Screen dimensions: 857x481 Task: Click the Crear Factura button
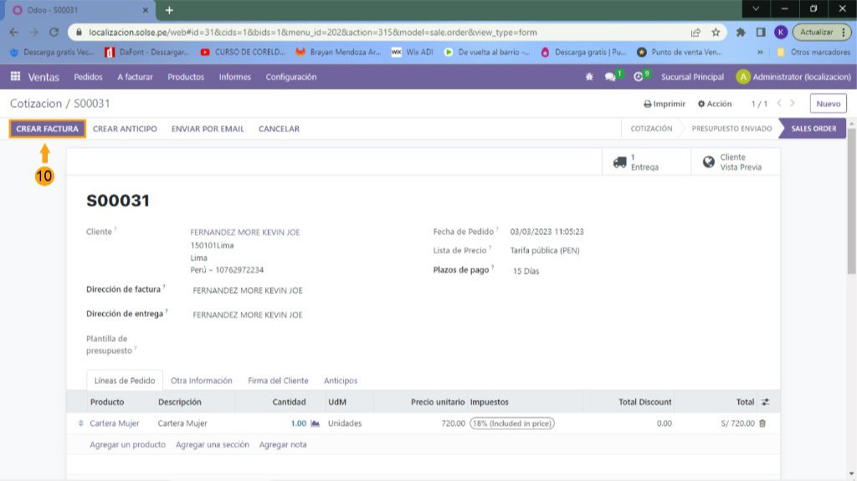(48, 129)
